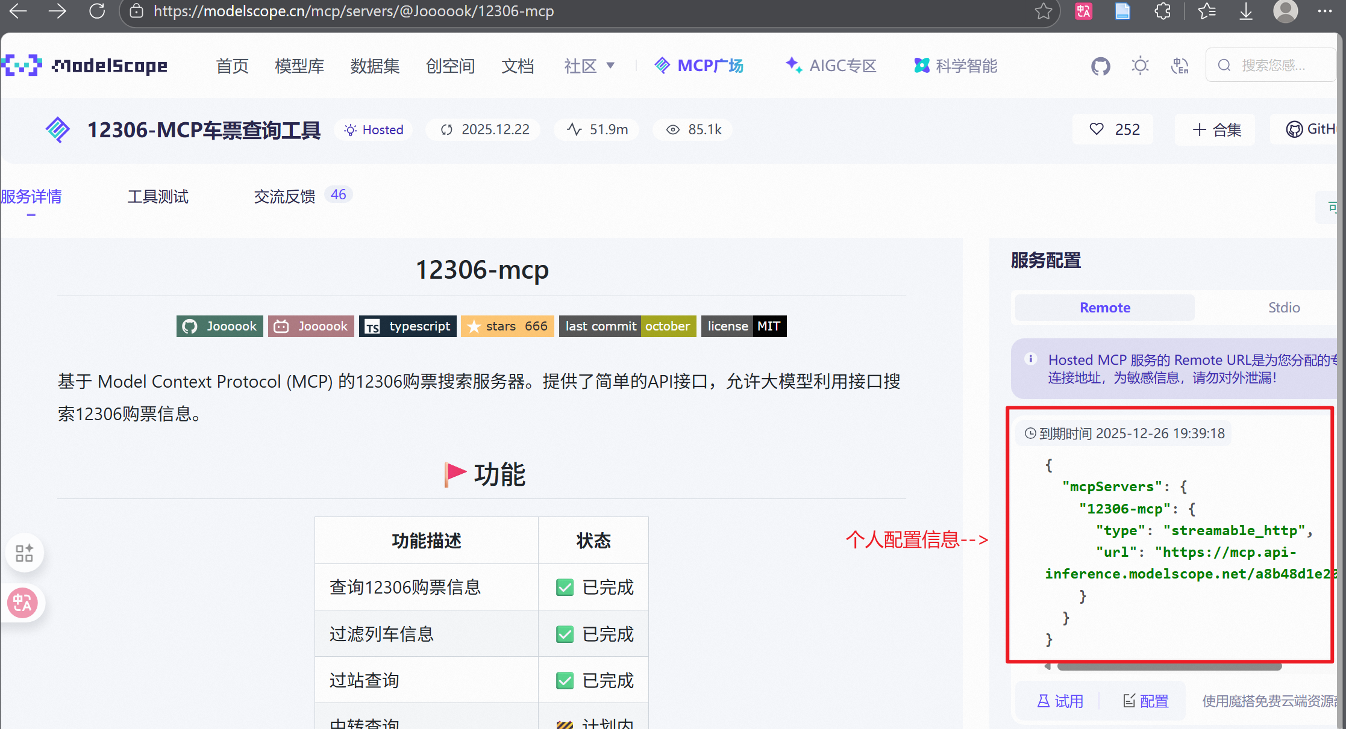Like the service with heart 252
This screenshot has height=729, width=1346.
click(x=1113, y=129)
